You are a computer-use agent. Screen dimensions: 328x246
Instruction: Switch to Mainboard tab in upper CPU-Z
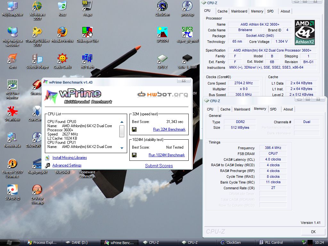(x=239, y=11)
